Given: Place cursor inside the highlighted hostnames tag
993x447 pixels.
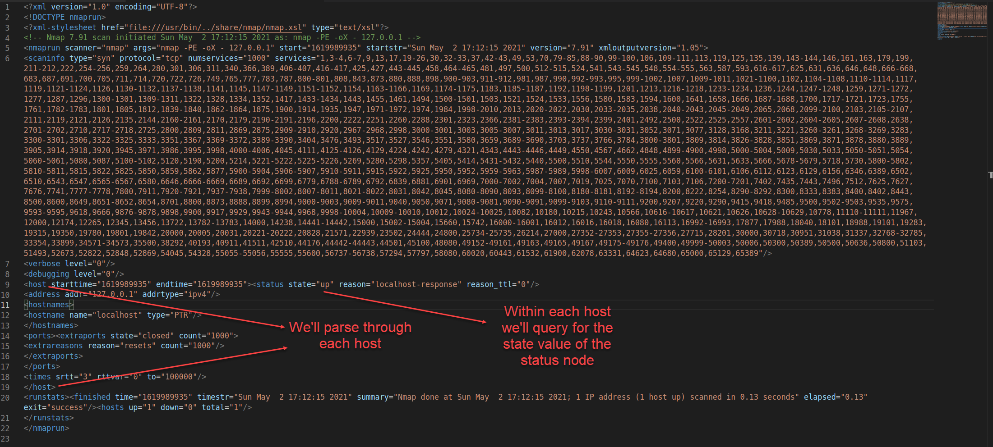Looking at the screenshot, I should tap(48, 305).
